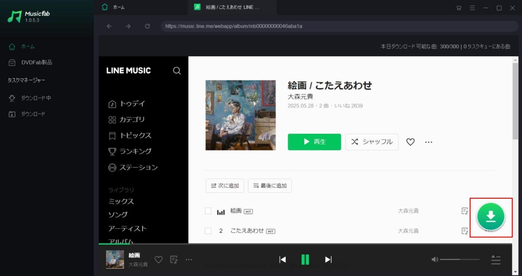Click the シャッフル button
This screenshot has width=522, height=276.
[x=371, y=141]
